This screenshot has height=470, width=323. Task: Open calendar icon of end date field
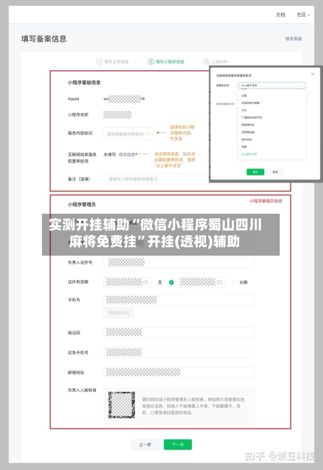(220, 282)
